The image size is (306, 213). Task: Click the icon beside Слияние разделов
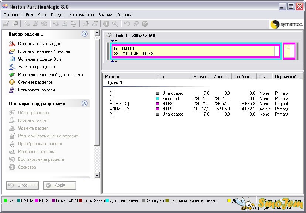[x=12, y=82]
